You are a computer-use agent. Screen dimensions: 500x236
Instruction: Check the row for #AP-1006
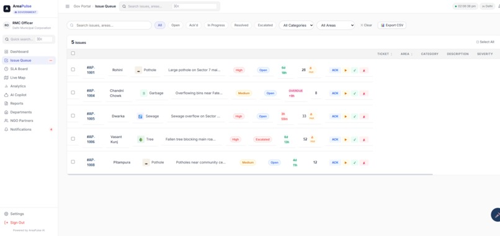coord(73,139)
